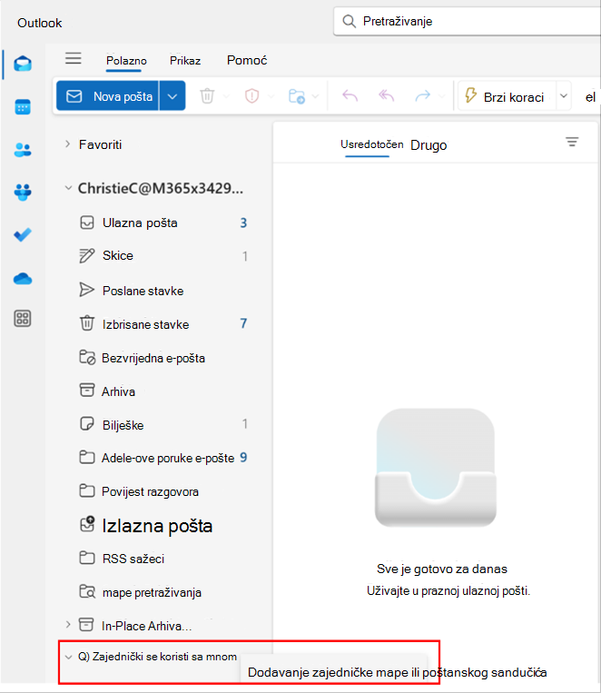Click Dodavanje zajedničke mape ili poštanskog sandučića
This screenshot has height=693, width=601.
point(397,672)
